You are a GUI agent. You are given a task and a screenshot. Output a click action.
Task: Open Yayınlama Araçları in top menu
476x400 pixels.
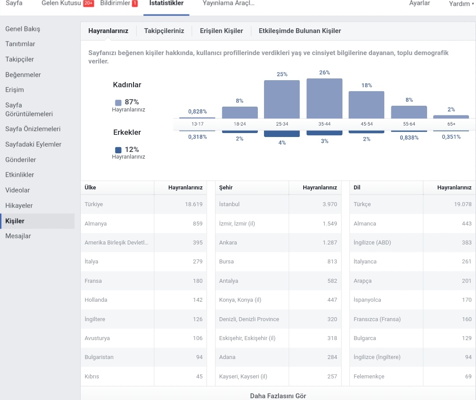point(228,4)
